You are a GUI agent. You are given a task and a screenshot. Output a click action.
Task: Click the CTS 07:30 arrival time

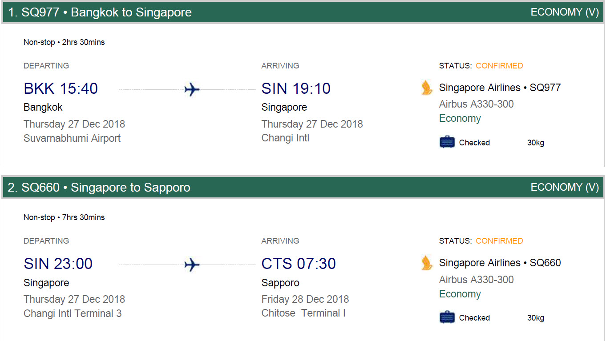(x=299, y=264)
